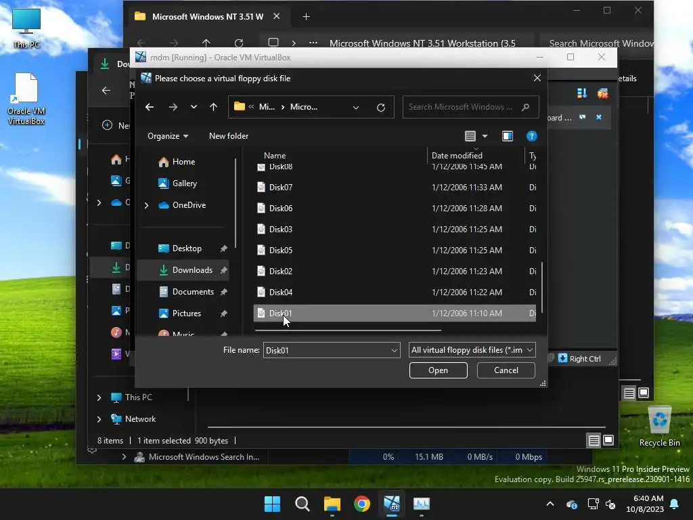Screen dimensions: 693x520
Task: Expand This PC in Explorer navigation pane
Action: (x=99, y=397)
